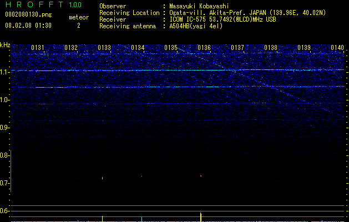
Task: Click the cyan spike below 0134
Action: [x=141, y=219]
